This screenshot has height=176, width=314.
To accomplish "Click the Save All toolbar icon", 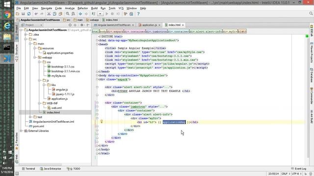I will [x=23, y=14].
